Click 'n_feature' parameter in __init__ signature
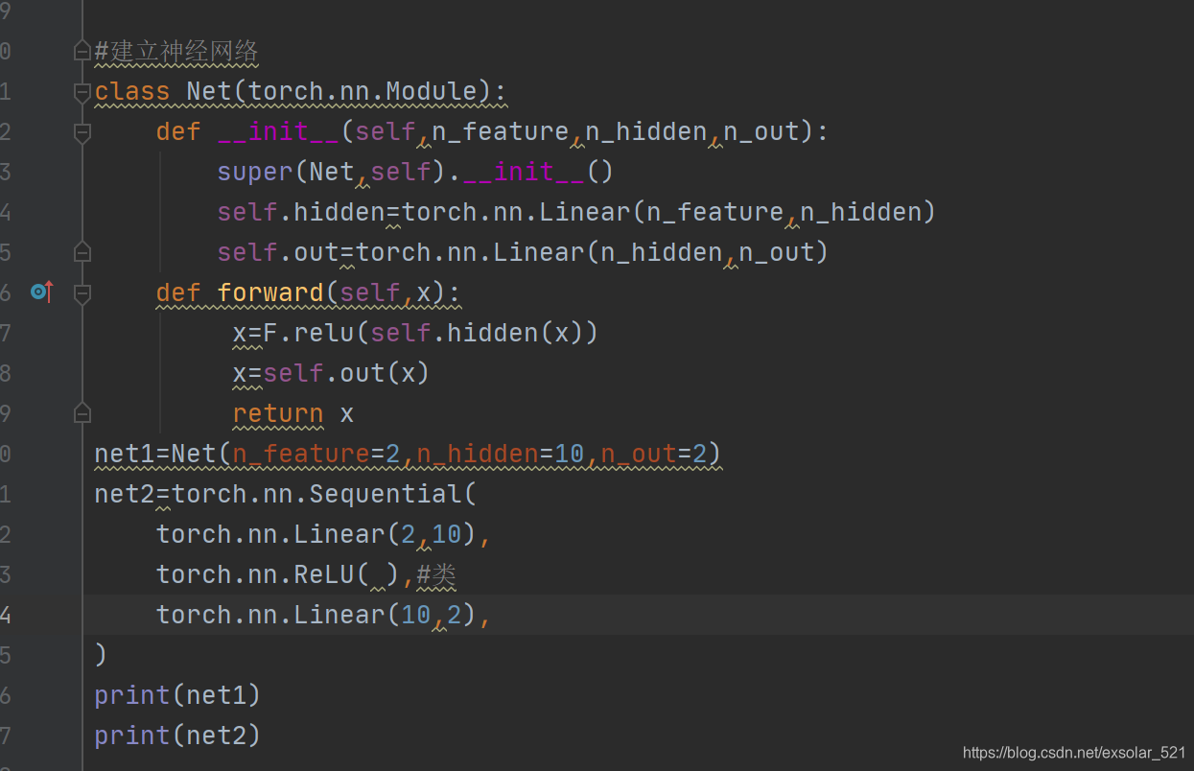 (501, 131)
